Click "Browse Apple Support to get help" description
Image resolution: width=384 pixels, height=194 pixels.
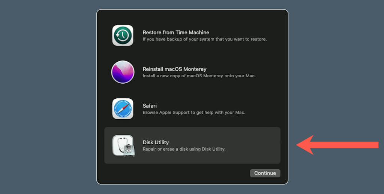tap(194, 112)
